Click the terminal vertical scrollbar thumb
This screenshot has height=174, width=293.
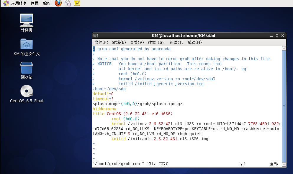click(x=284, y=106)
